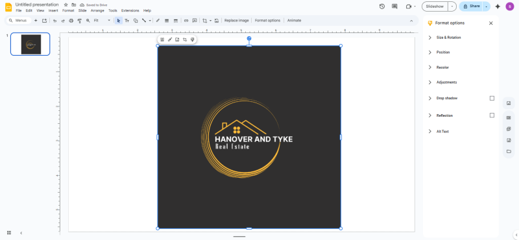This screenshot has height=240, width=519.
Task: Collapse the toolbar with the chevron-up
Action: [x=411, y=21]
